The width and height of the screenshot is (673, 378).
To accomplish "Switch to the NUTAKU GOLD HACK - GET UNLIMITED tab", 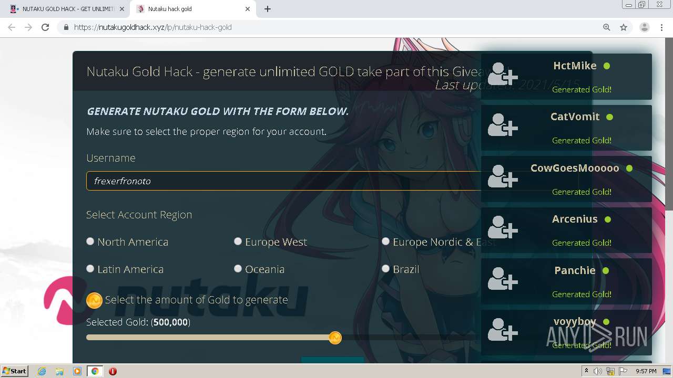I will 68,9.
